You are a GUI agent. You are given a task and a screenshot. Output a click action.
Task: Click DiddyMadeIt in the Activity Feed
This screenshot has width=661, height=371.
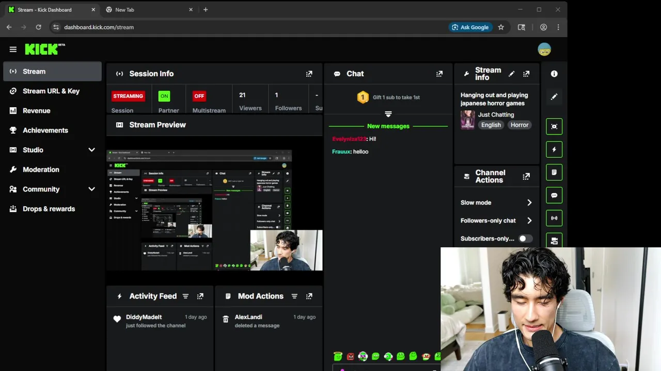(144, 317)
